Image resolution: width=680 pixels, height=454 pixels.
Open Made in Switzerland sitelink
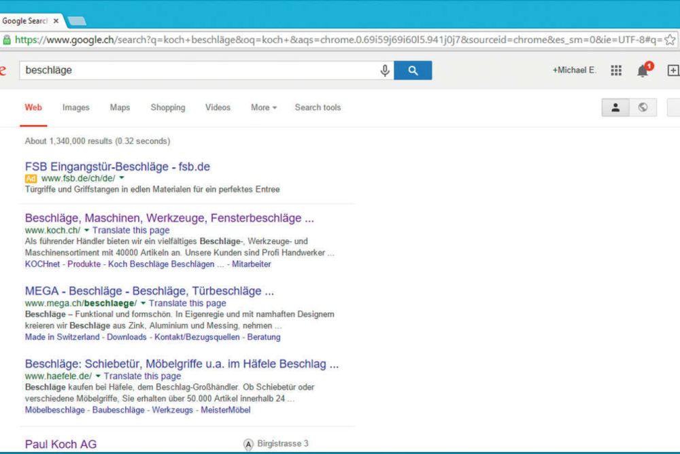[x=62, y=337]
